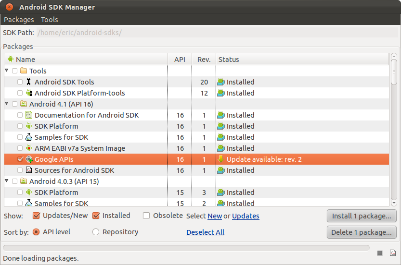The image size is (401, 265).
Task: Click the installed status icon for Android SDK Tools
Action: point(221,82)
